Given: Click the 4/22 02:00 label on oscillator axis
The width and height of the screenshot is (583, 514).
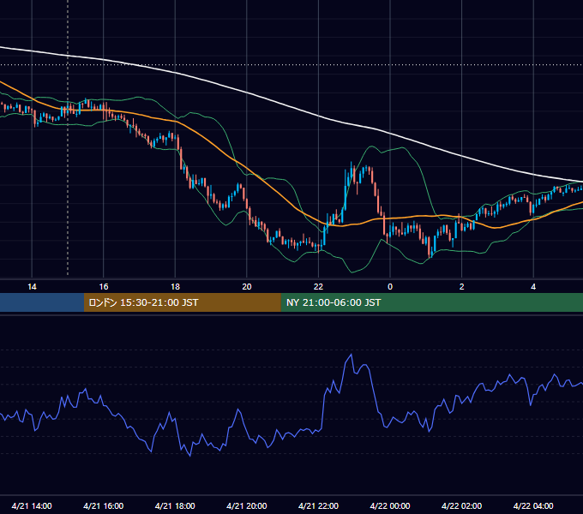Looking at the screenshot, I should 462,505.
